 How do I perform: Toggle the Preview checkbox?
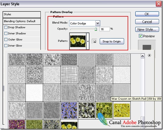point(141,36)
